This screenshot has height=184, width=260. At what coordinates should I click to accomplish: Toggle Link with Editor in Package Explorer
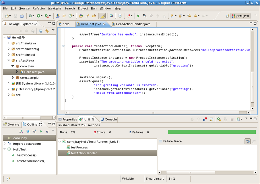(x=47, y=31)
